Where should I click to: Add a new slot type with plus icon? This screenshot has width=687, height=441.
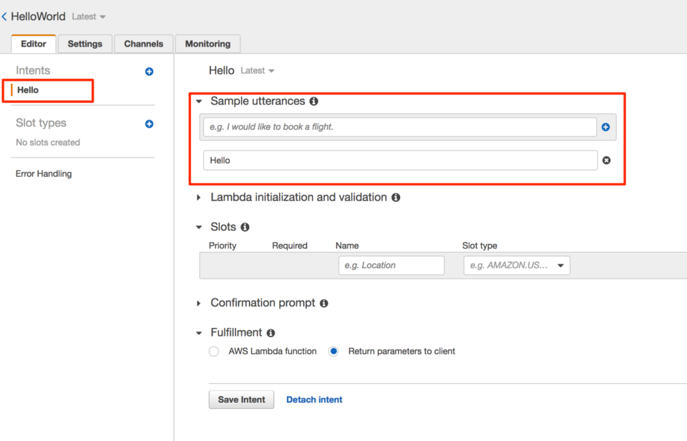tap(149, 124)
